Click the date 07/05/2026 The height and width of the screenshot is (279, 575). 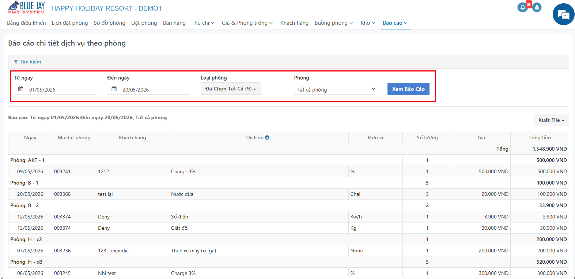[30, 251]
